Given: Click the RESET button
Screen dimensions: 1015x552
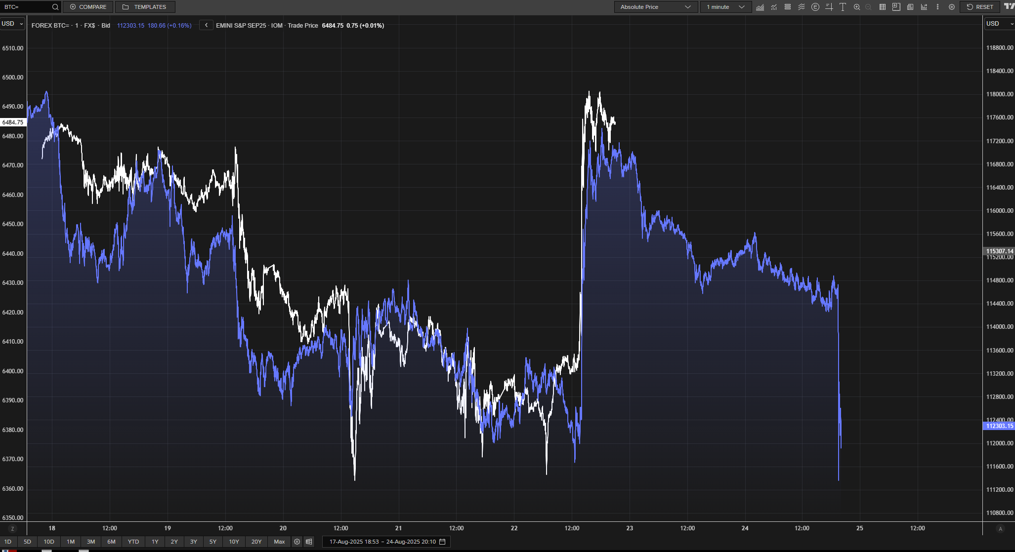Looking at the screenshot, I should click(980, 7).
